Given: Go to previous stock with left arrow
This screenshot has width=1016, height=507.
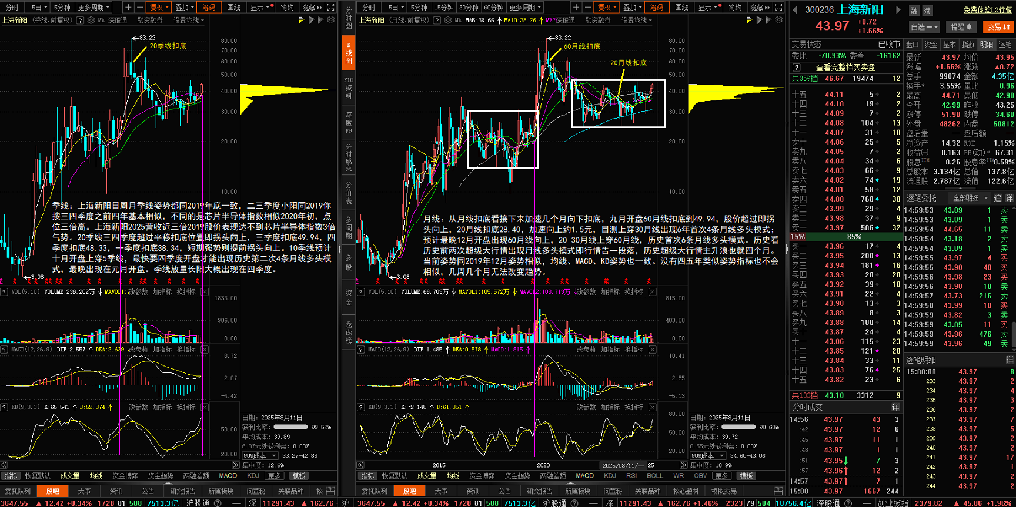Looking at the screenshot, I should (796, 9).
